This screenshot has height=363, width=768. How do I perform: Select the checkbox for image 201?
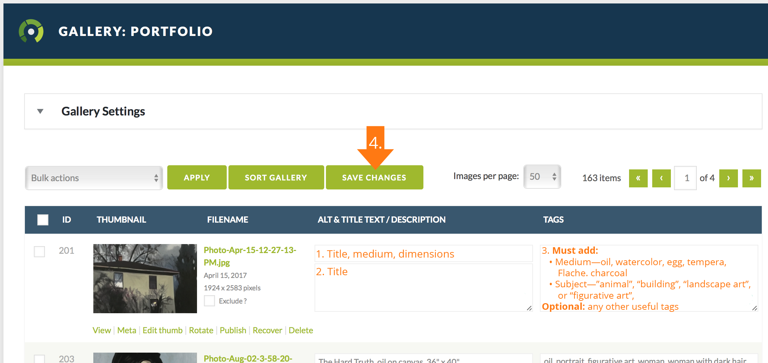click(x=39, y=251)
